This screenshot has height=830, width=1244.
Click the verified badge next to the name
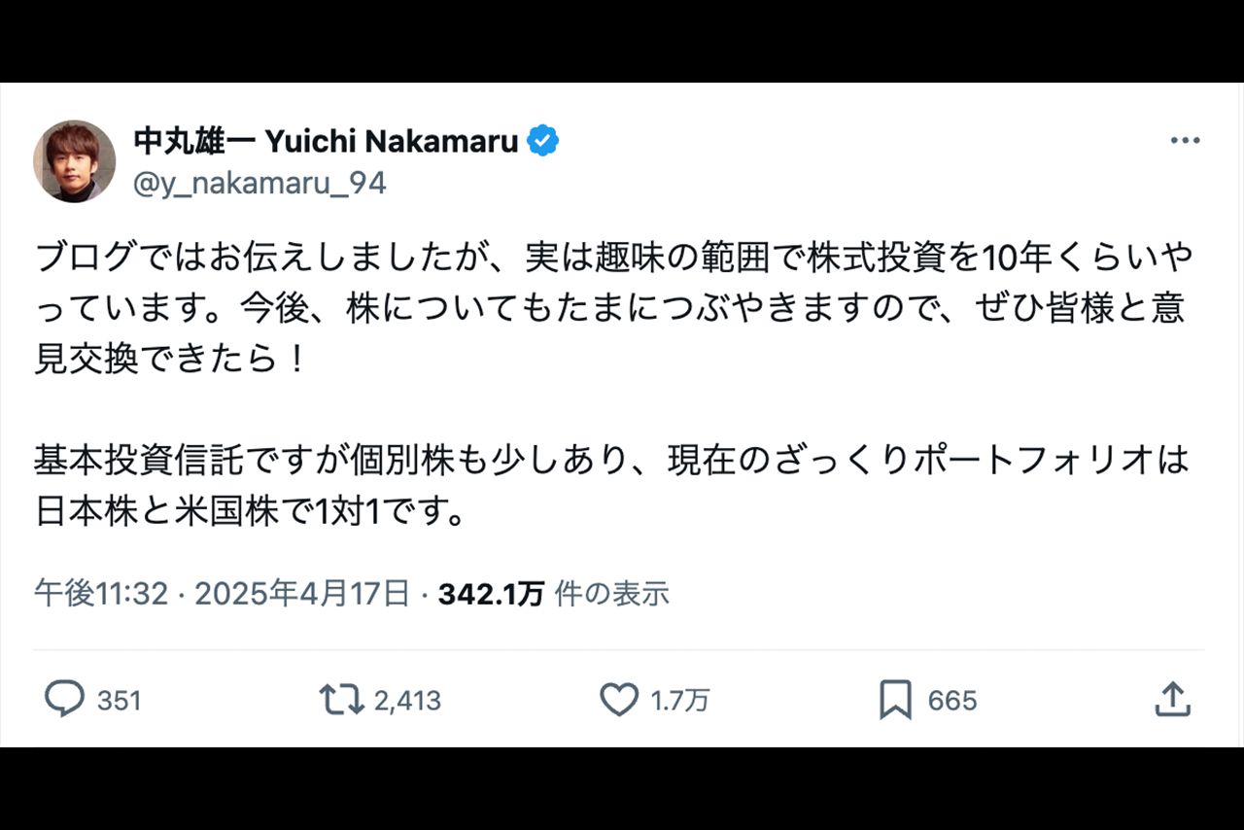(x=541, y=139)
